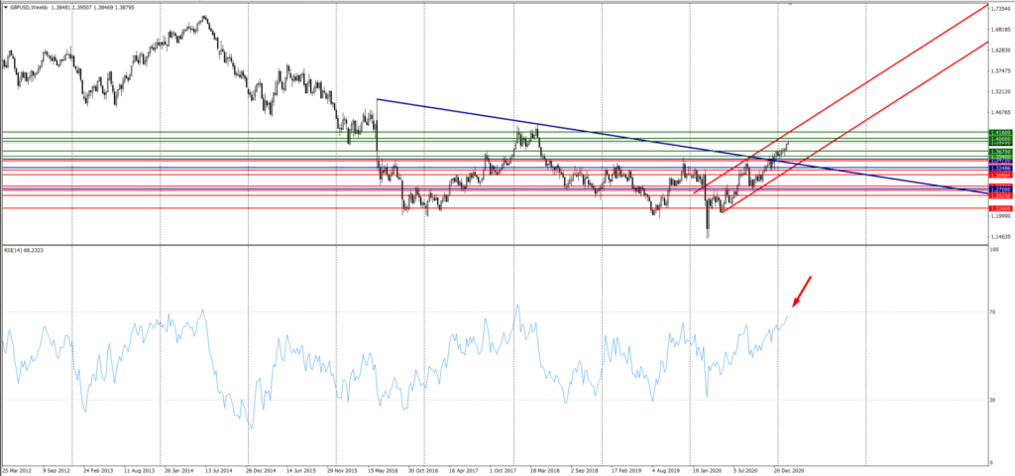Click the 1.73540 price axis value
Screen dimensions: 1015x476
coord(1000,6)
